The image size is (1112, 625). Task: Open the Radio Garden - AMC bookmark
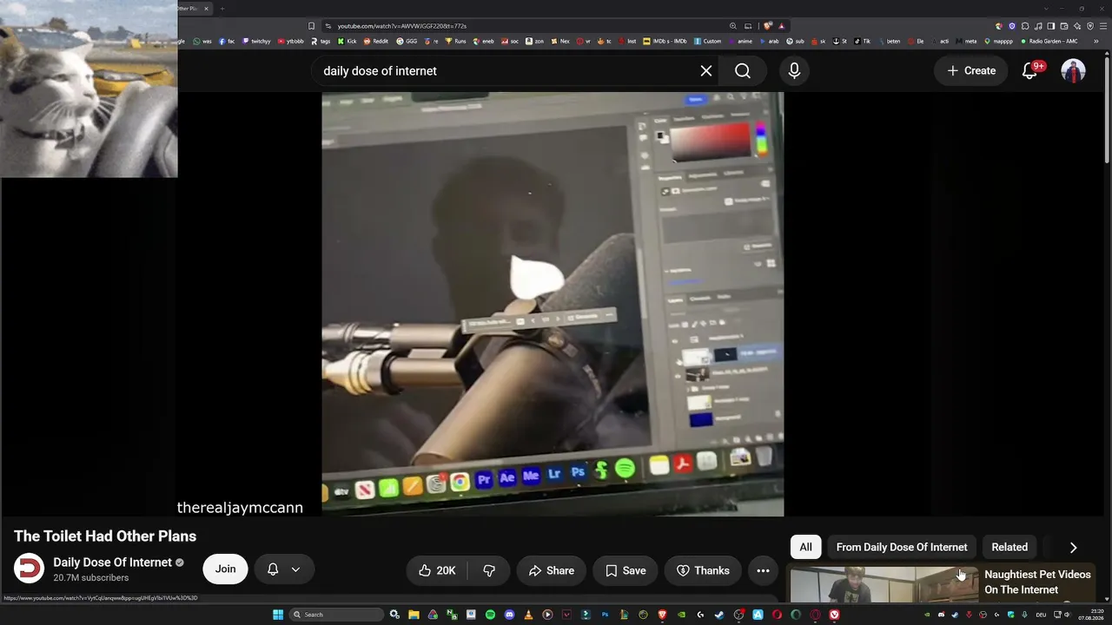(1049, 41)
